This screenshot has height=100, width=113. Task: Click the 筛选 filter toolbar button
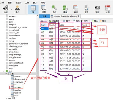tap(76, 21)
